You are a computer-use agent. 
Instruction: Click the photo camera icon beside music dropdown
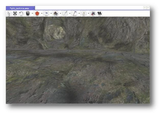[93, 13]
